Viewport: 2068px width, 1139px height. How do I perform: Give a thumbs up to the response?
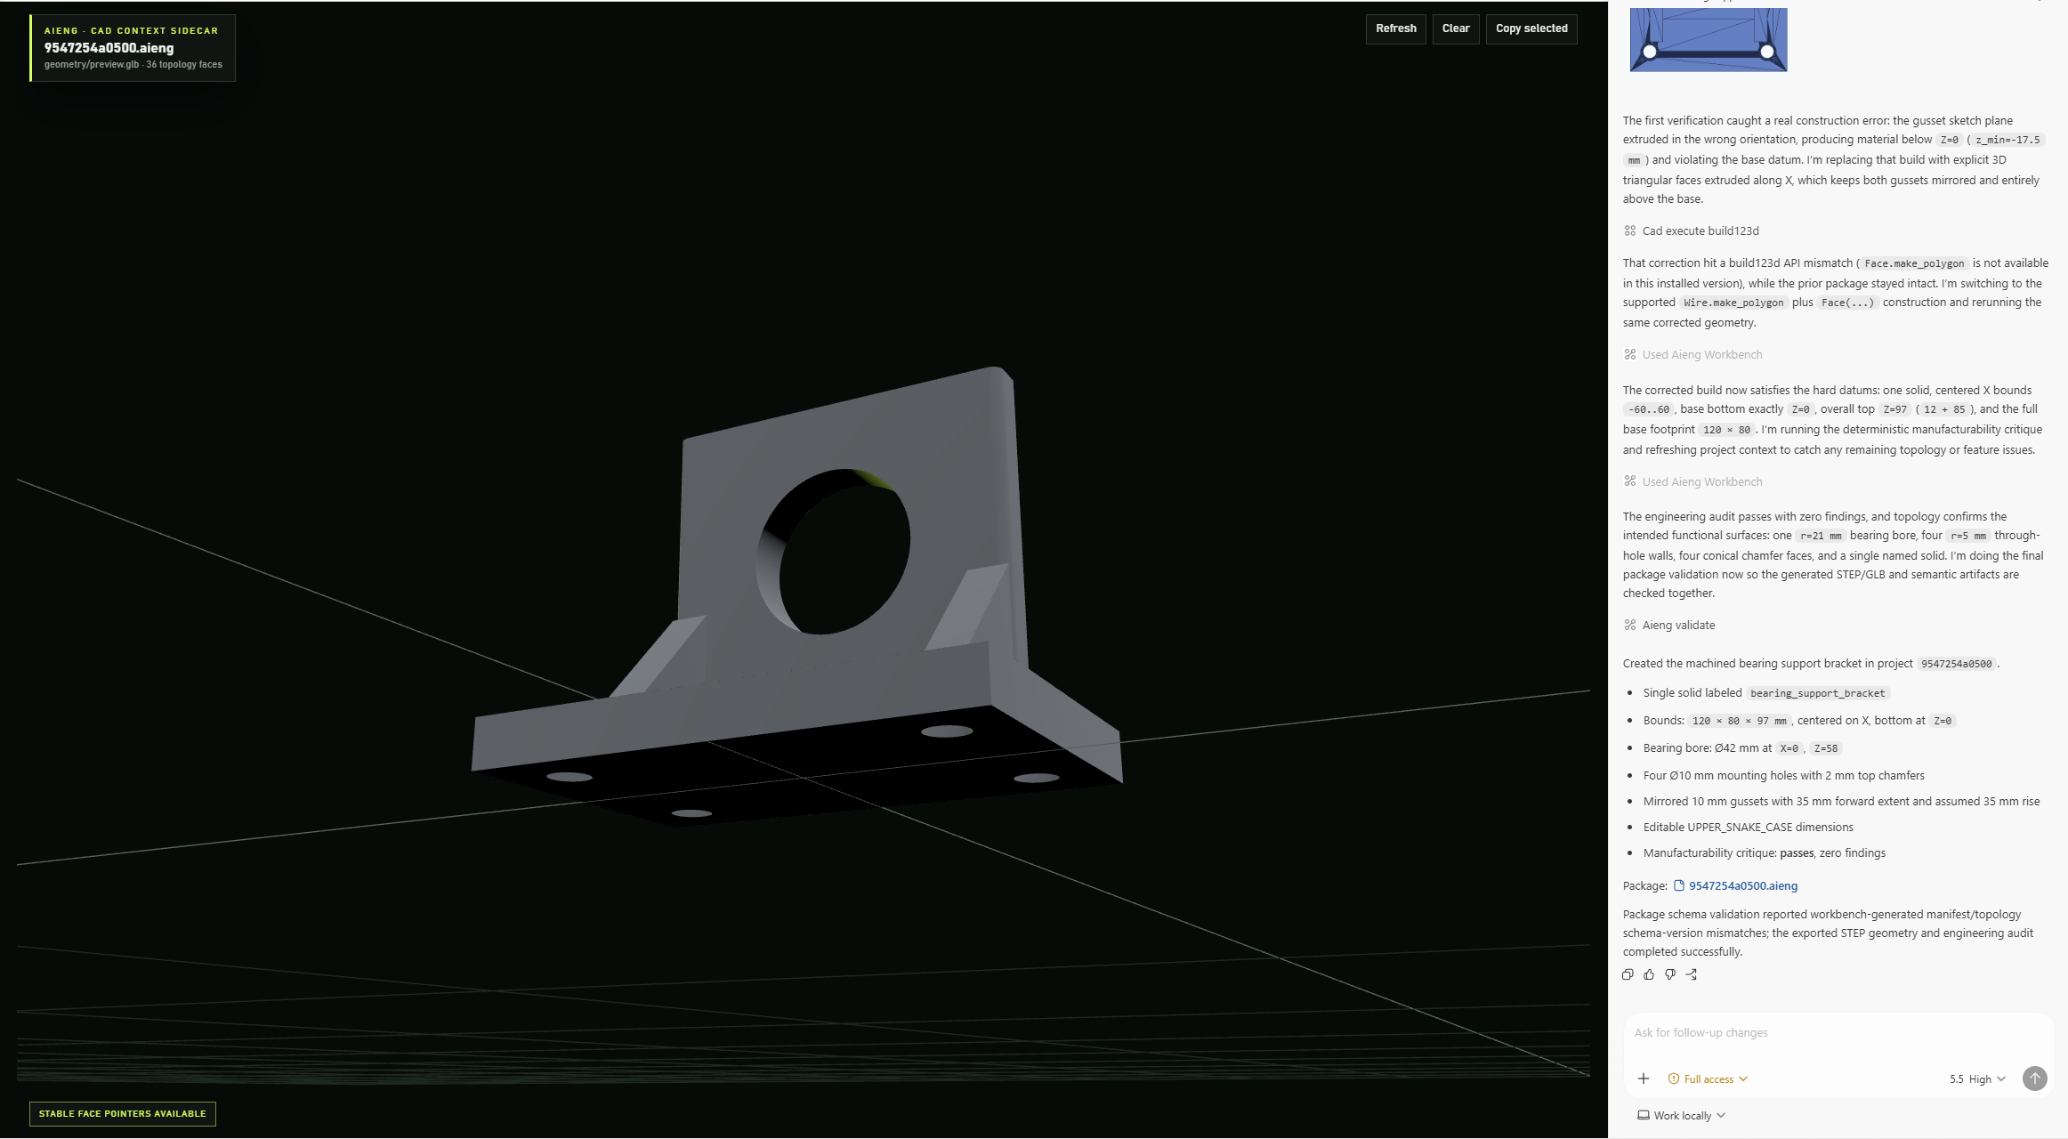click(x=1649, y=974)
